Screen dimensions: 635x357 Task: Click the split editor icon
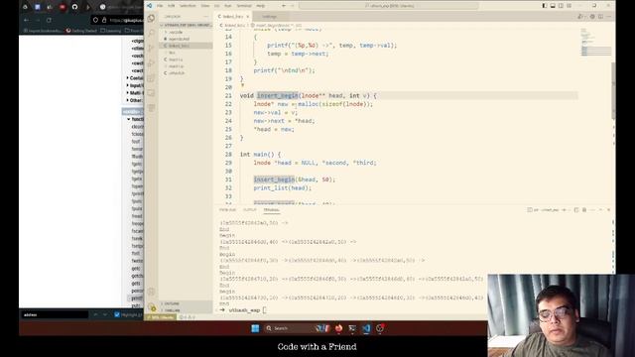pyautogui.click(x=600, y=17)
